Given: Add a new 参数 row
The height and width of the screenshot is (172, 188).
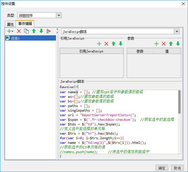Looking at the screenshot, I should tap(156, 44).
